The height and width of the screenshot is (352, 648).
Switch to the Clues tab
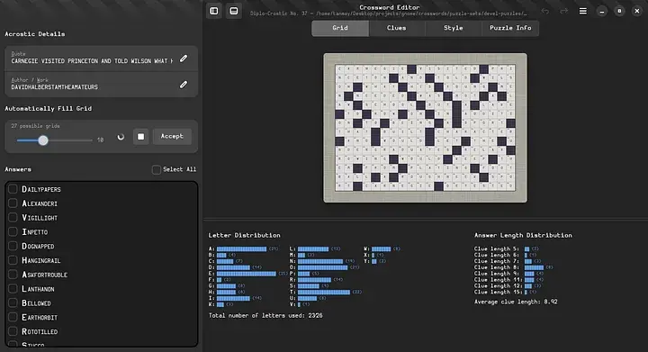pyautogui.click(x=396, y=28)
